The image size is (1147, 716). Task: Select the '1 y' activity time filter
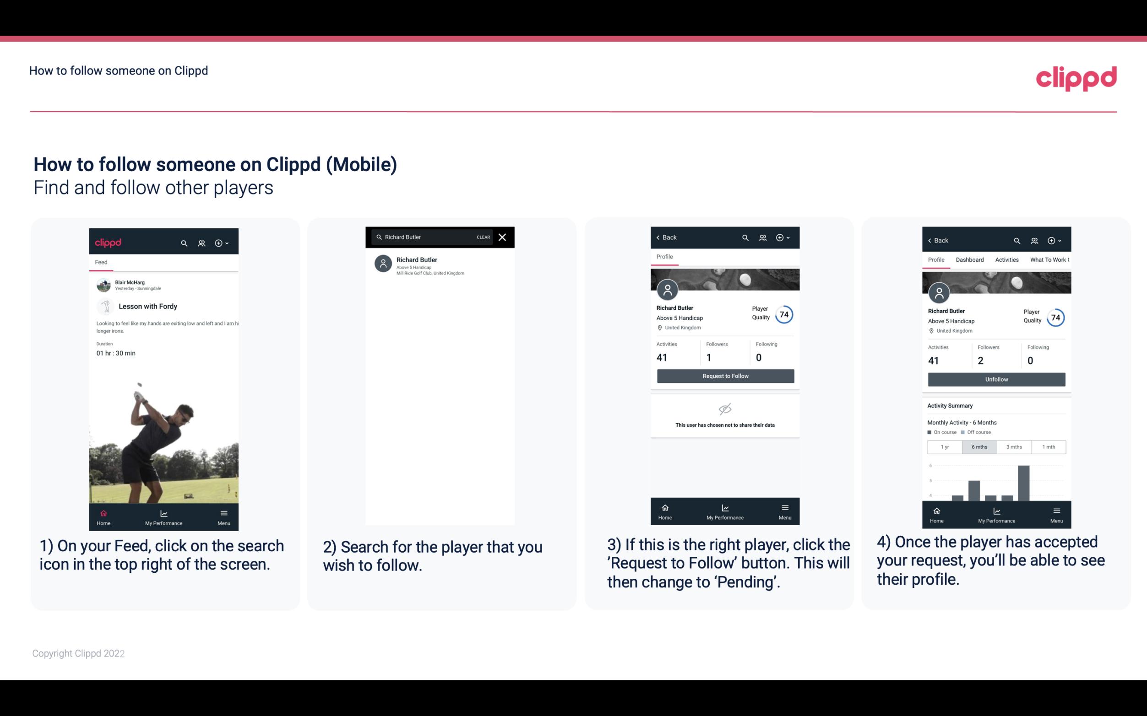[944, 446]
